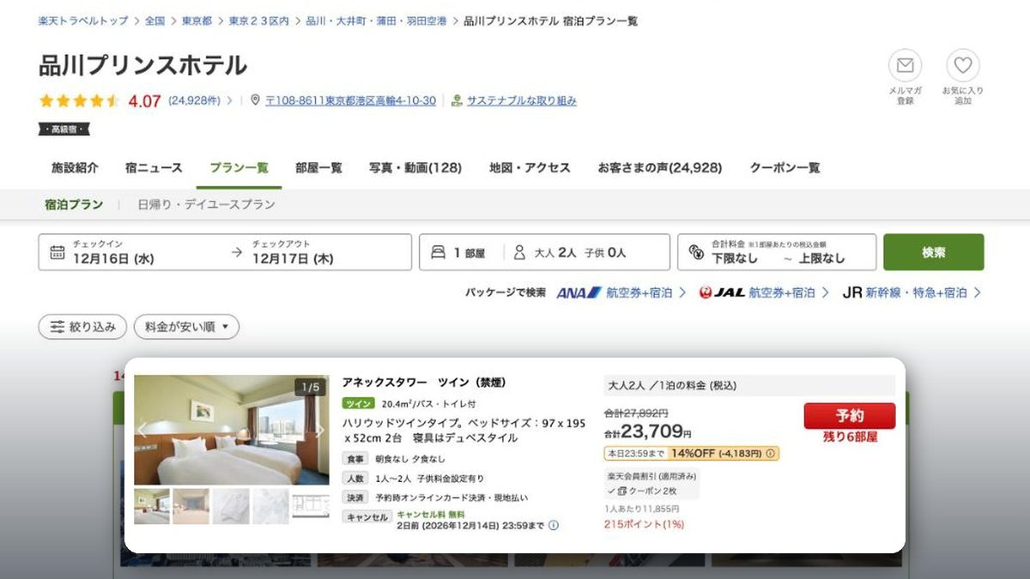Click the 215ポイント(1%) points text
Image resolution: width=1030 pixels, height=579 pixels.
click(x=644, y=524)
